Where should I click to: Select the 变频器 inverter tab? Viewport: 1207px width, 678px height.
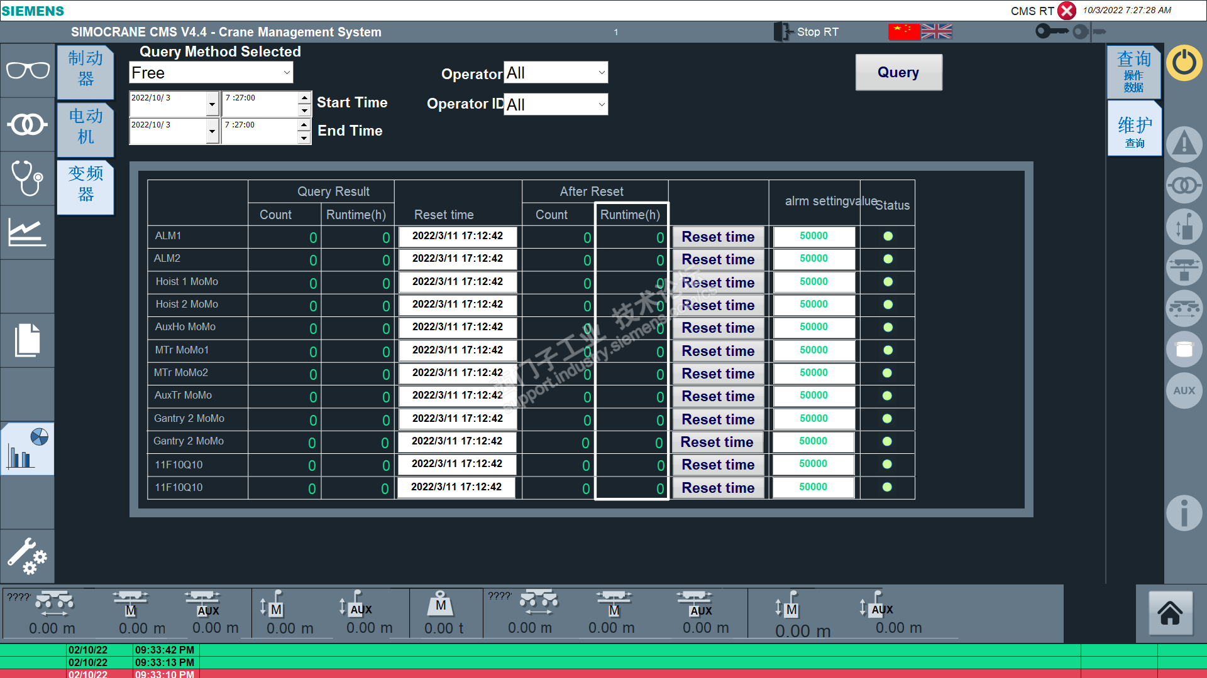point(85,184)
